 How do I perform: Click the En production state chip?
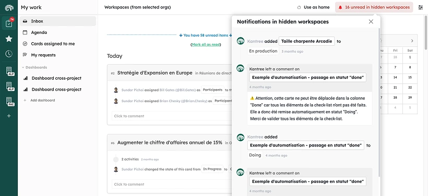pos(263,51)
